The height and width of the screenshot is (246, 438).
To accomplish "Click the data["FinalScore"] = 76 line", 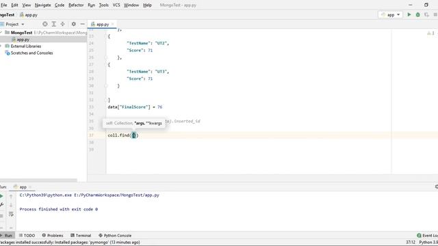I will pyautogui.click(x=135, y=107).
